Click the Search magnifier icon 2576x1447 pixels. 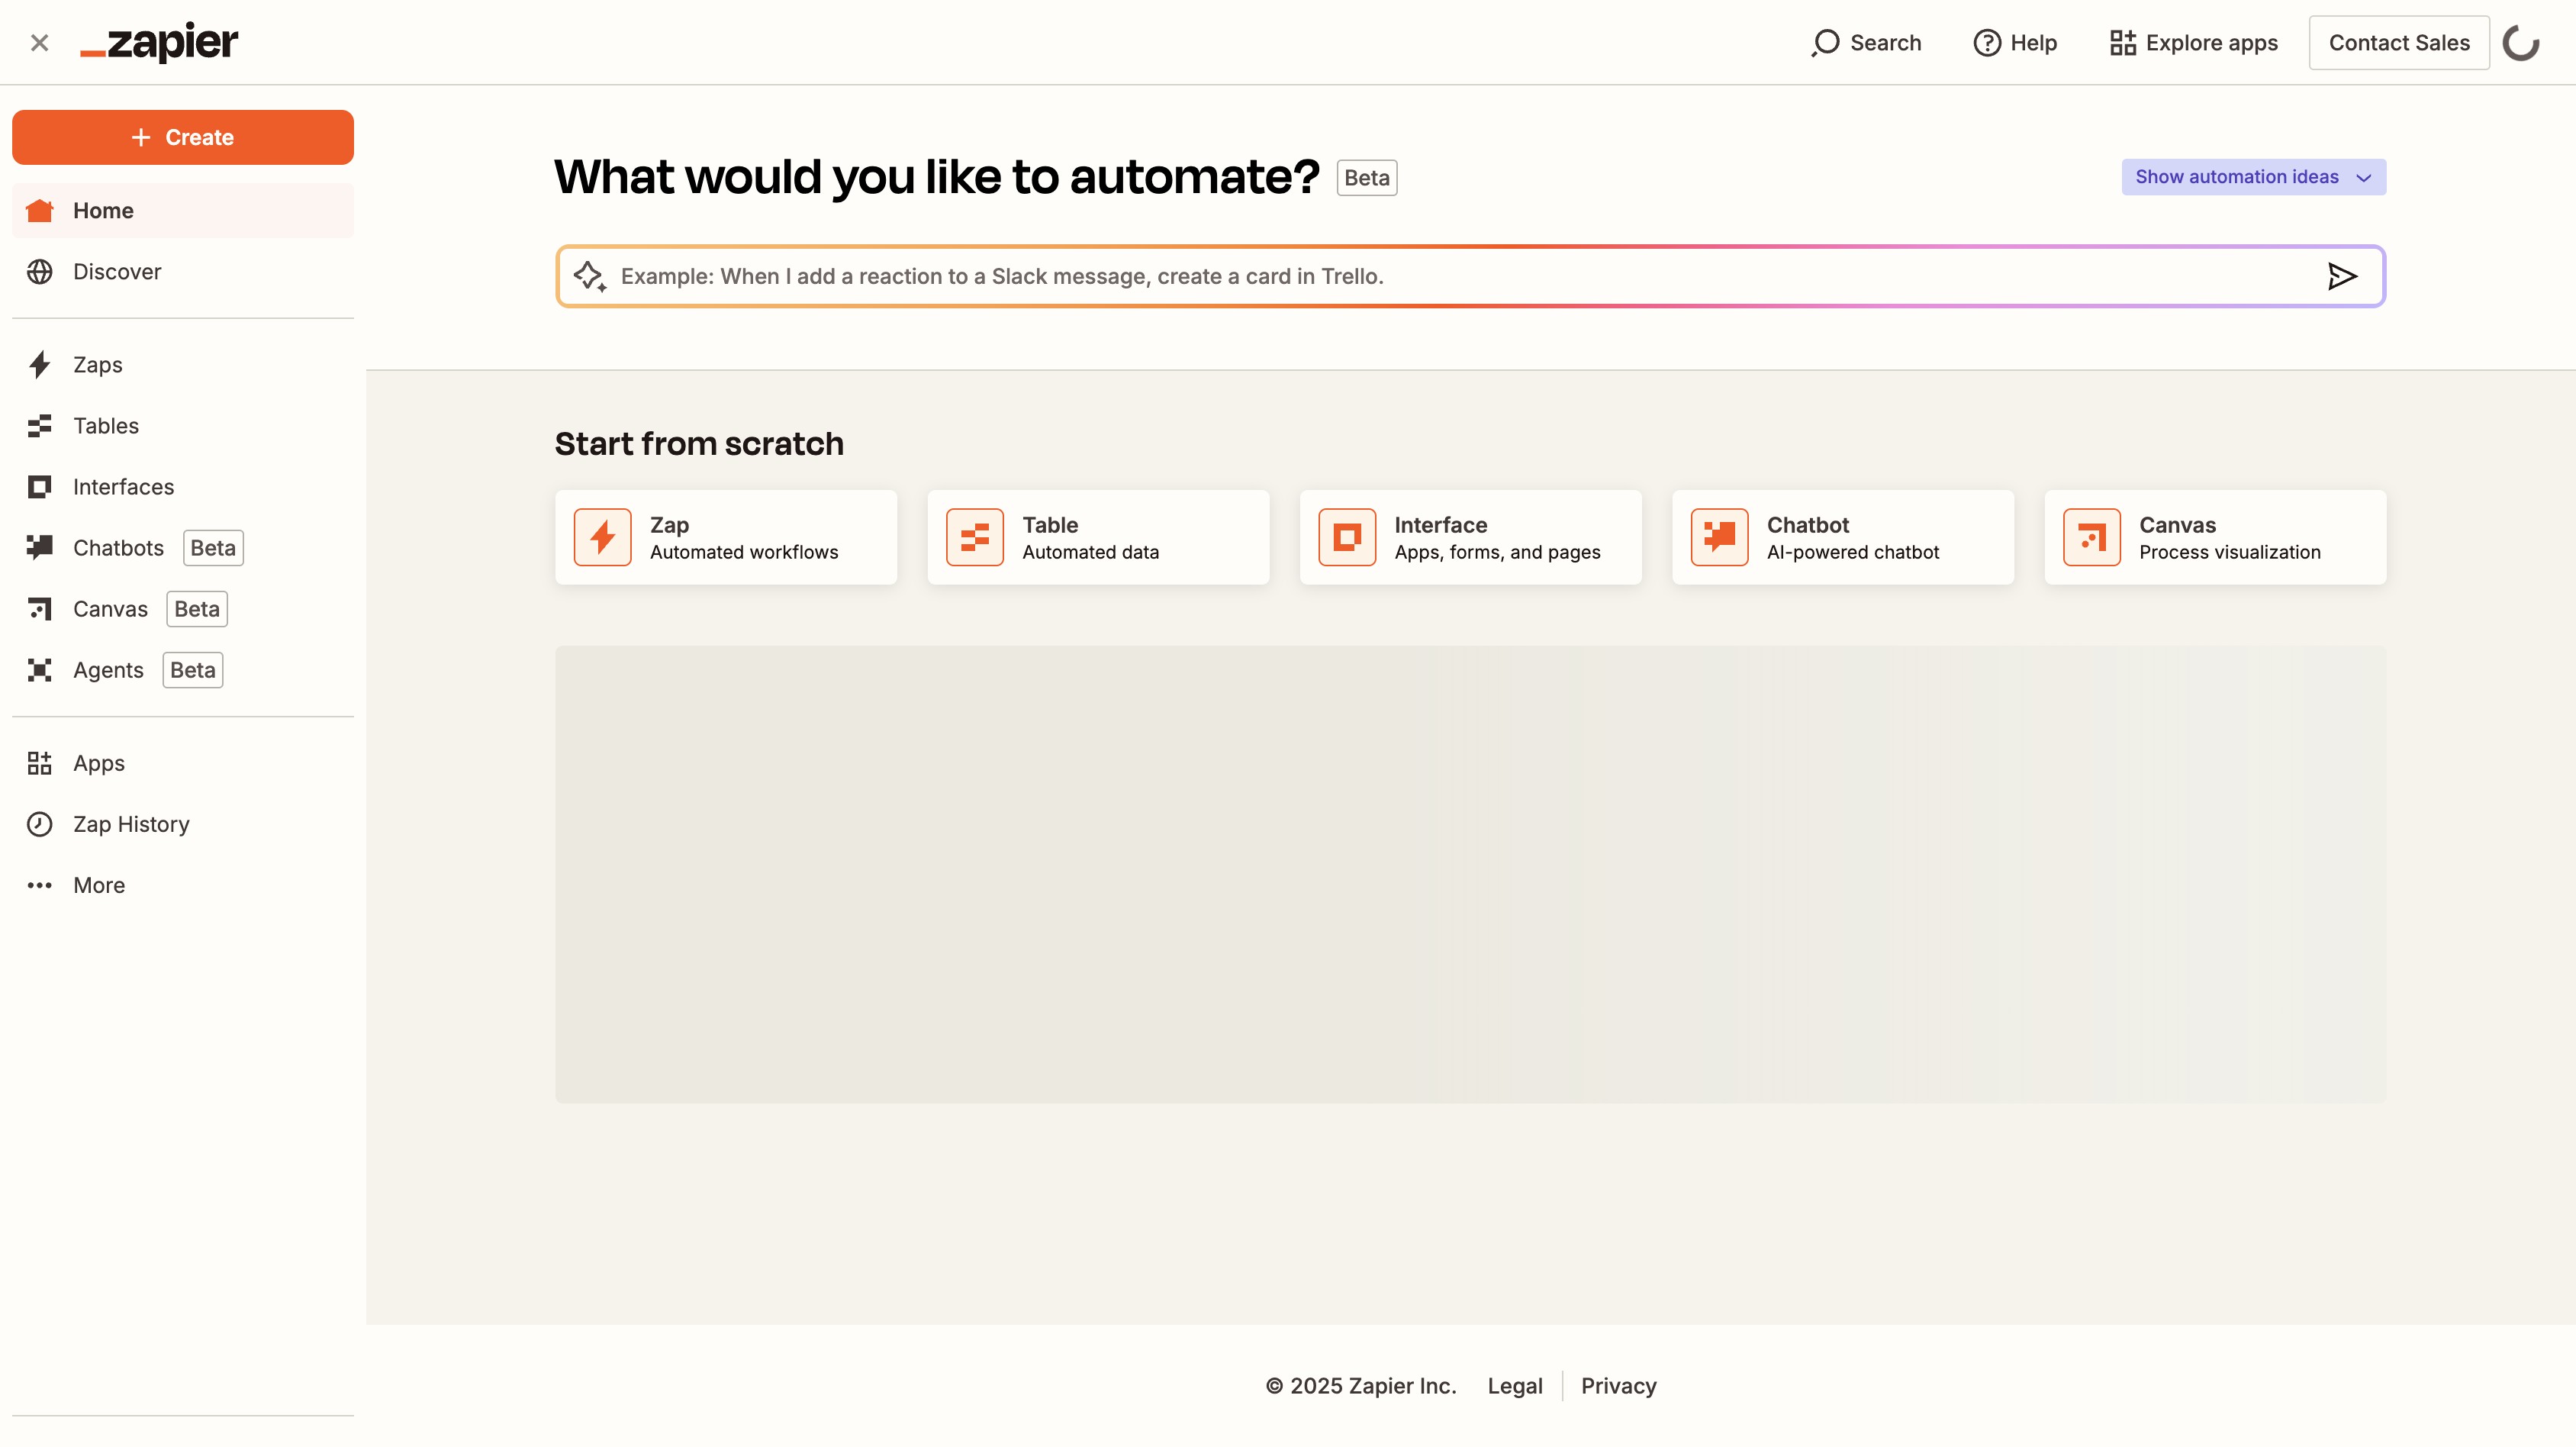point(1825,42)
